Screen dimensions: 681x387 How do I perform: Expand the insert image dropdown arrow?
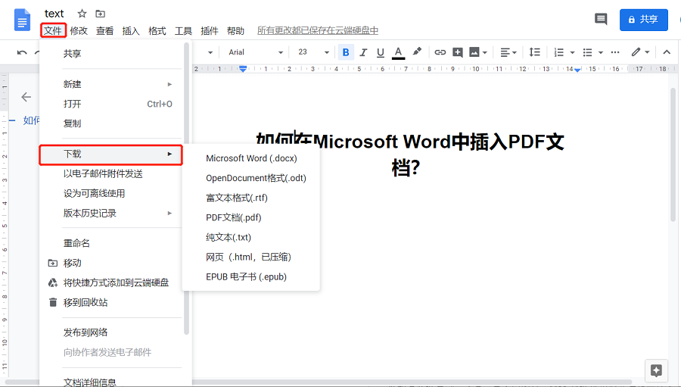coord(485,52)
